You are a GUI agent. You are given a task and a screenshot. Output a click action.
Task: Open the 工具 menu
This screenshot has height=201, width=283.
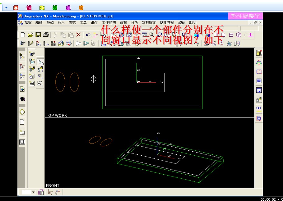pos(83,23)
